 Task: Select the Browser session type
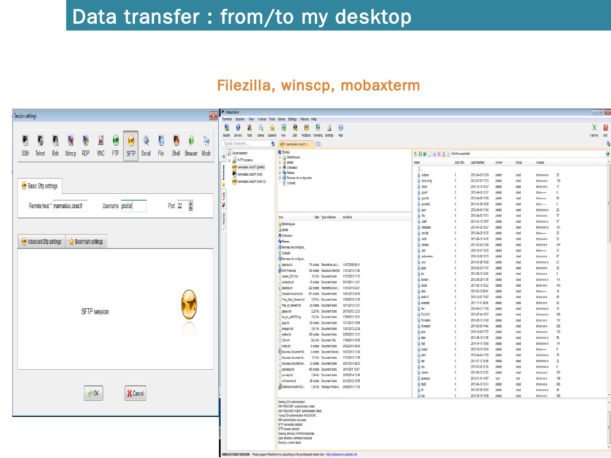click(191, 145)
